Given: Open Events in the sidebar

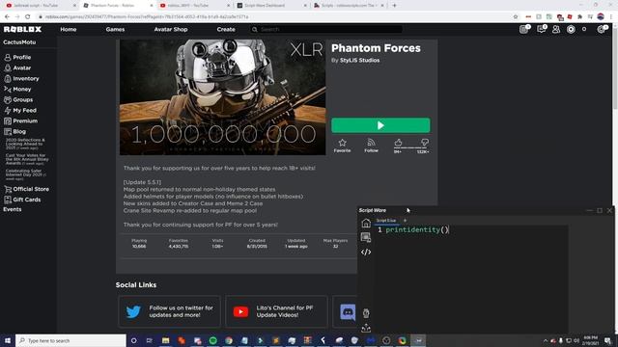Looking at the screenshot, I should point(13,209).
